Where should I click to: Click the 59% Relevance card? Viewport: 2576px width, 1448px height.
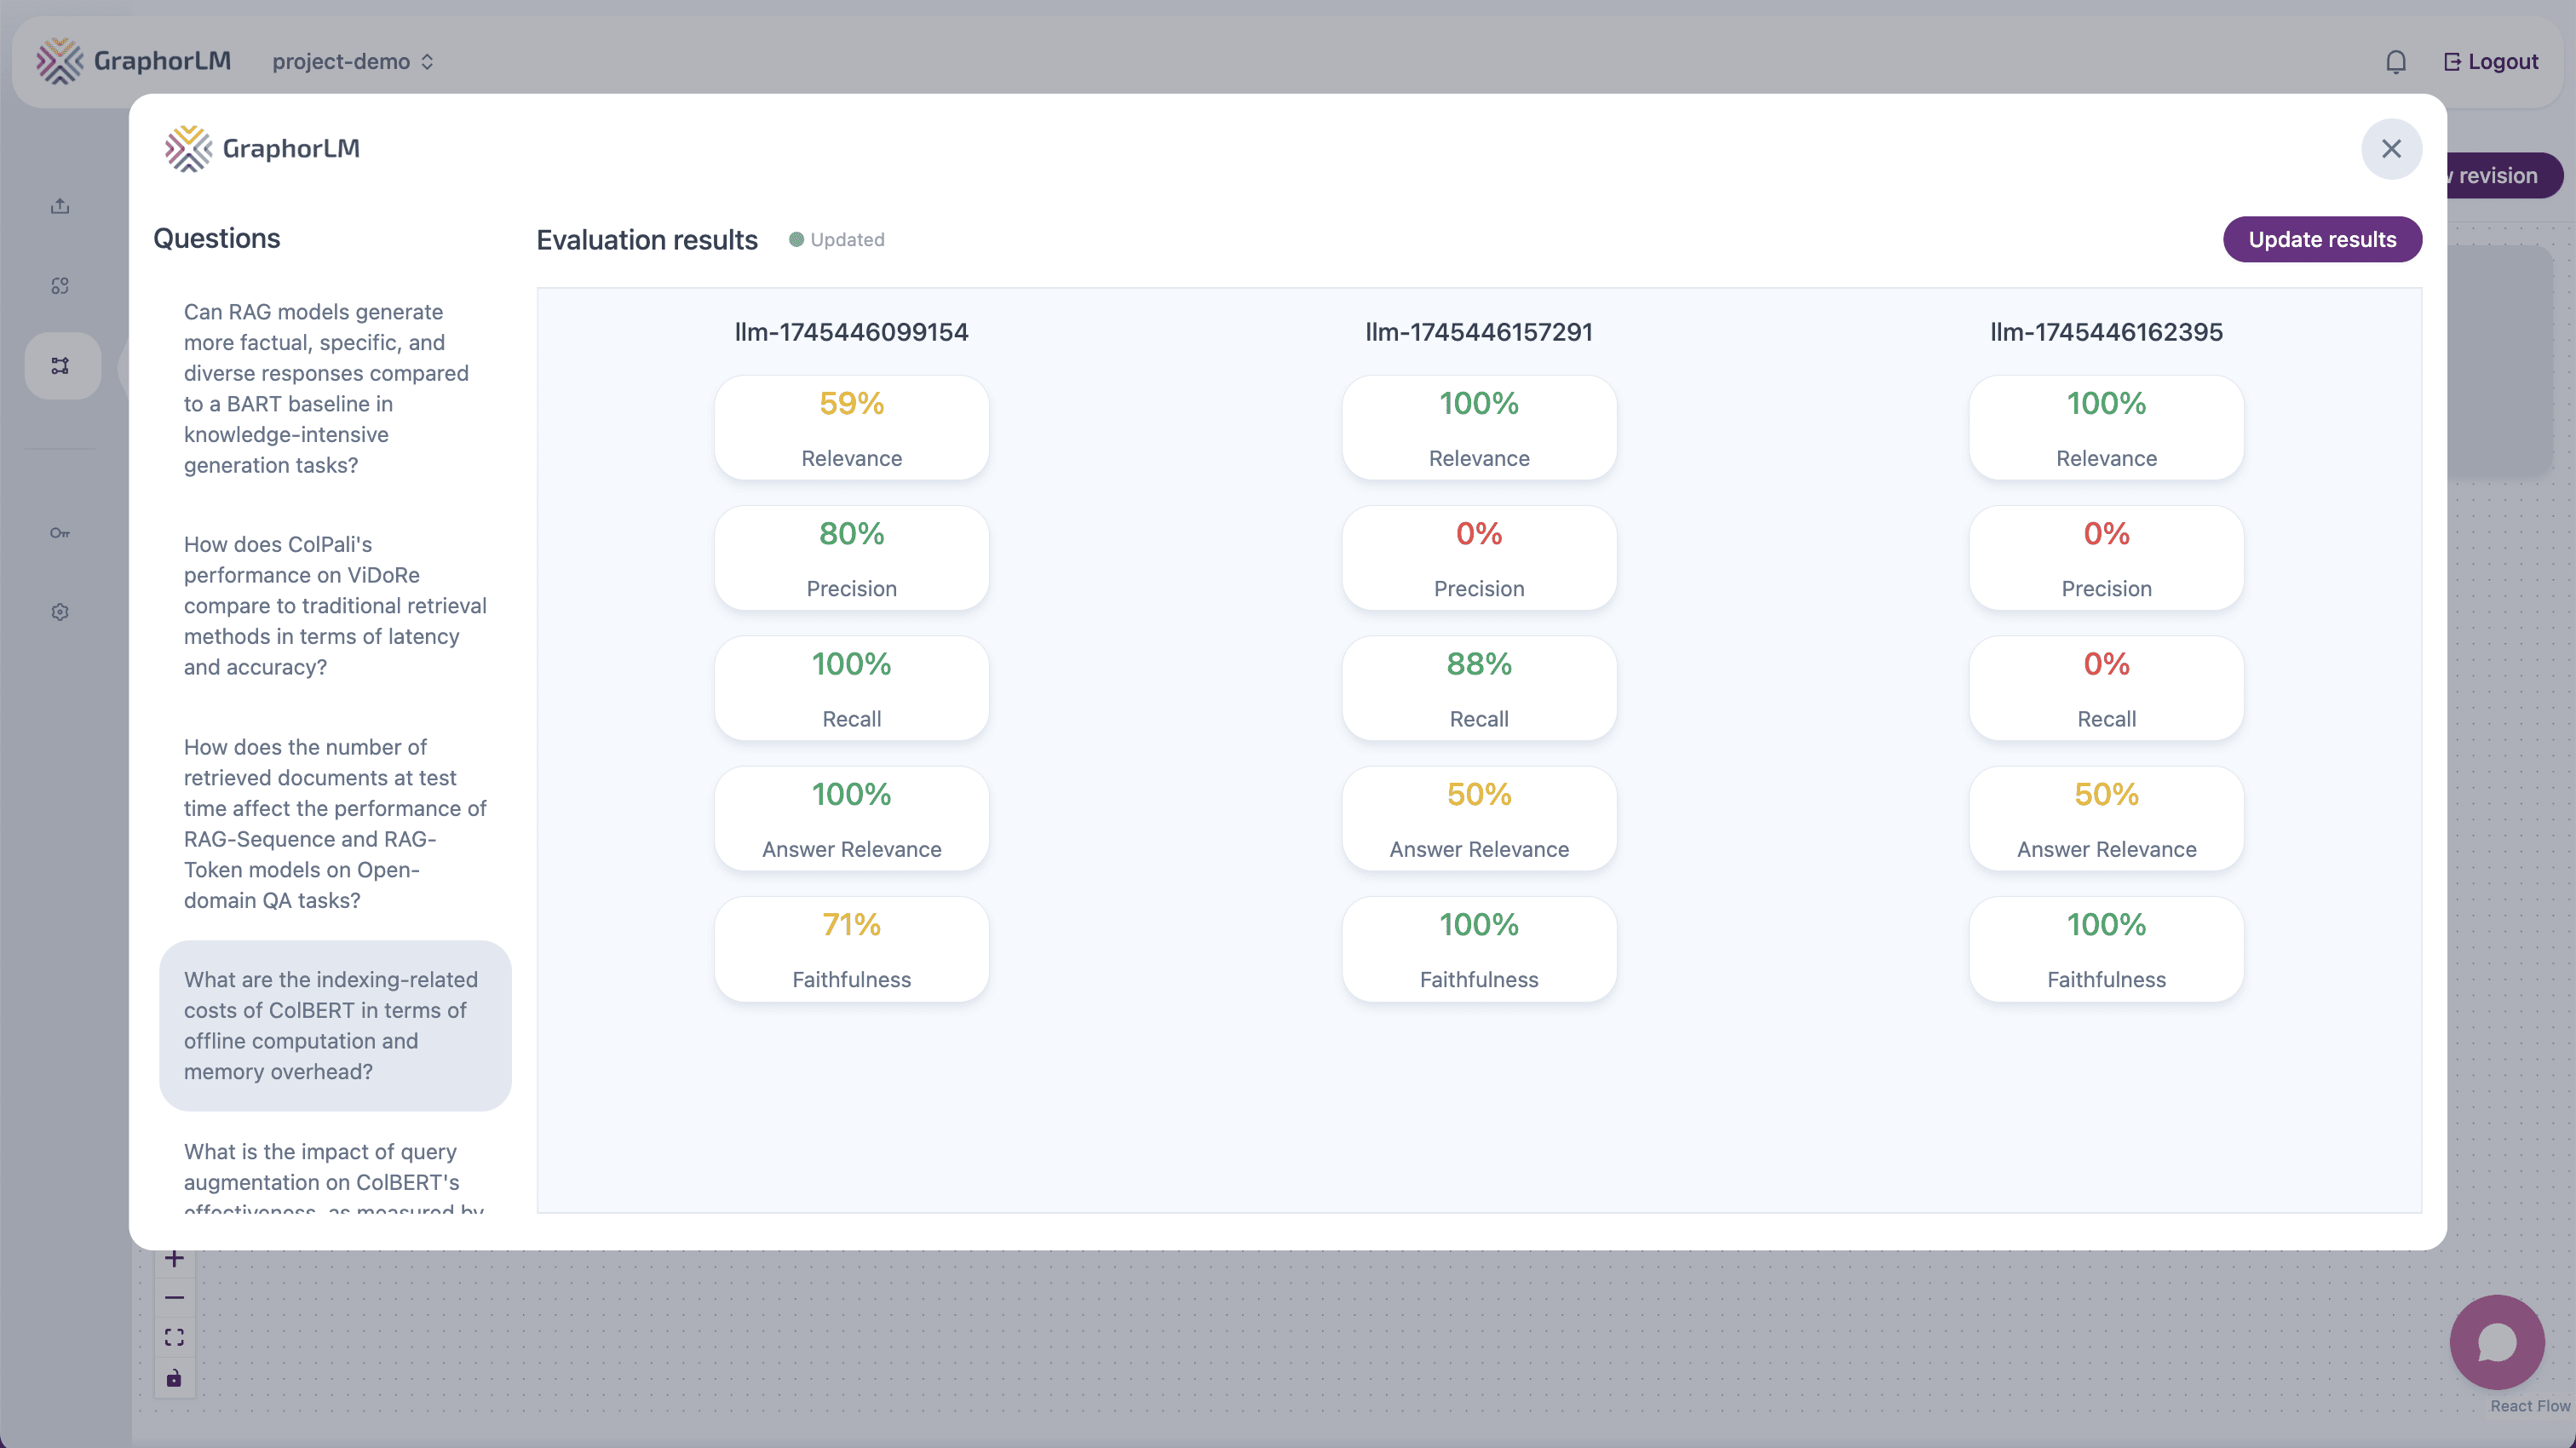(x=851, y=428)
